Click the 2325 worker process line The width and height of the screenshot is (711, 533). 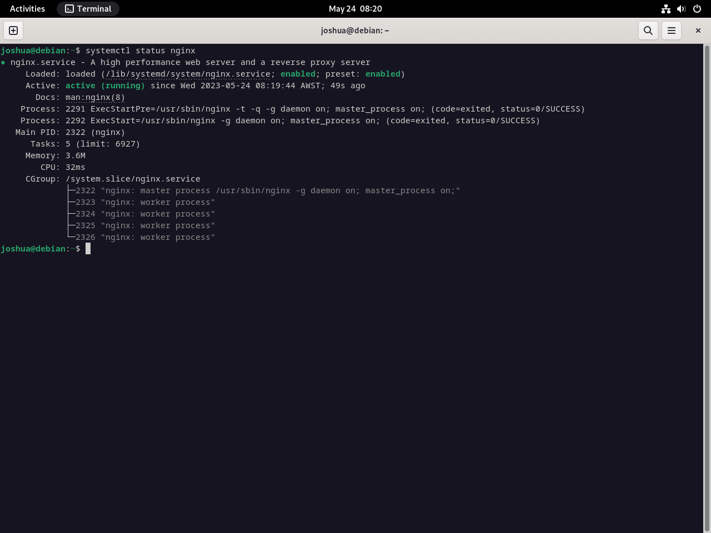[145, 225]
